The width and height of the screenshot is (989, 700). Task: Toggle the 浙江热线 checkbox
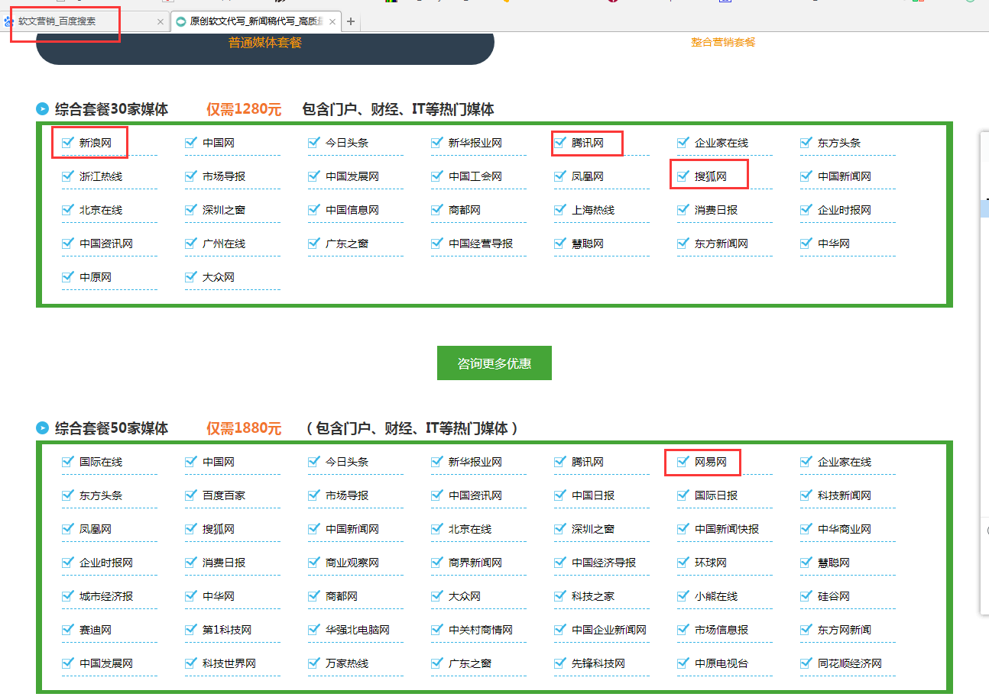(68, 176)
